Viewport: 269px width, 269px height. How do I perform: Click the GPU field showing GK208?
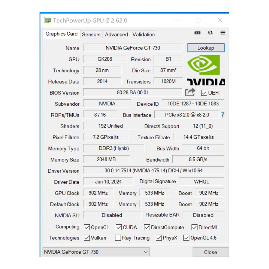(x=105, y=59)
